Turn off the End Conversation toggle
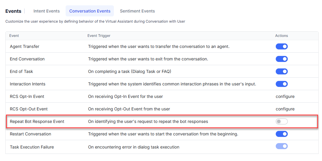The height and width of the screenshot is (161, 322). tap(281, 59)
